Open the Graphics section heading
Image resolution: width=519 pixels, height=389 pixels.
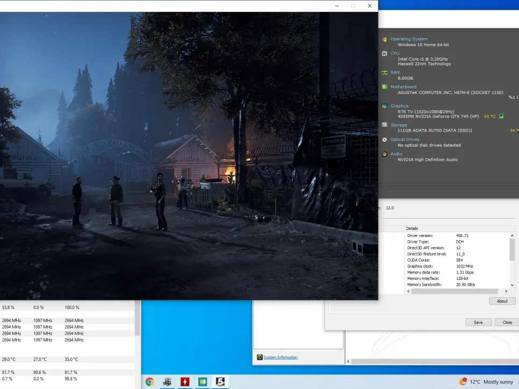coord(399,106)
